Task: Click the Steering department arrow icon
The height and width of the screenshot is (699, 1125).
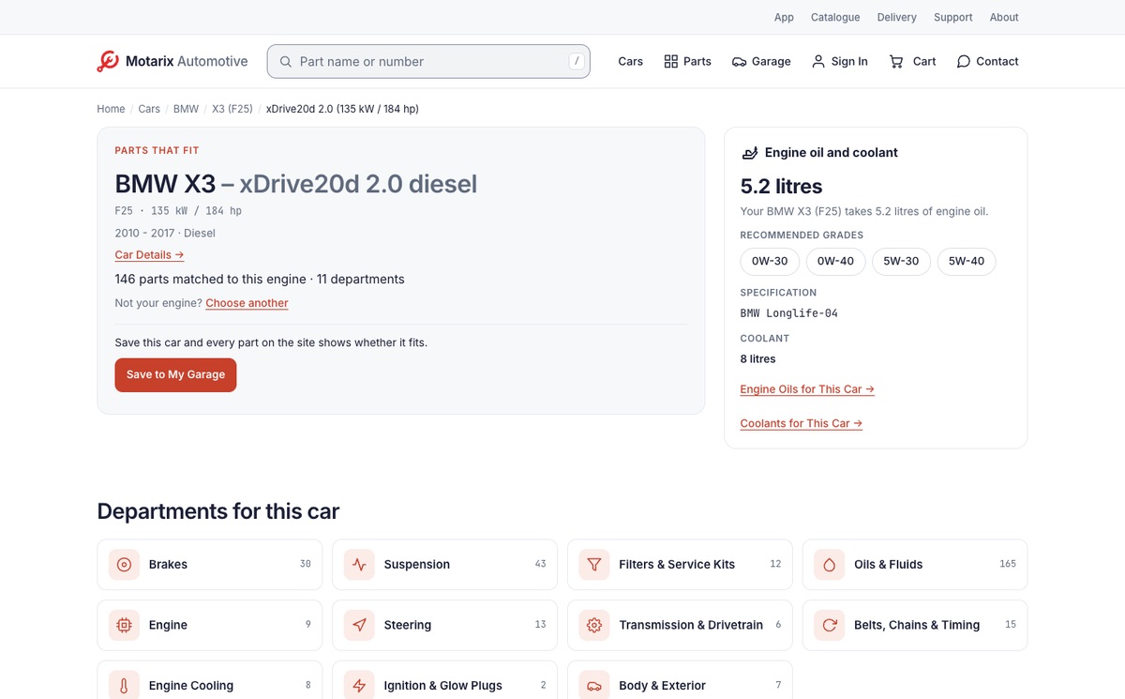Action: (359, 625)
